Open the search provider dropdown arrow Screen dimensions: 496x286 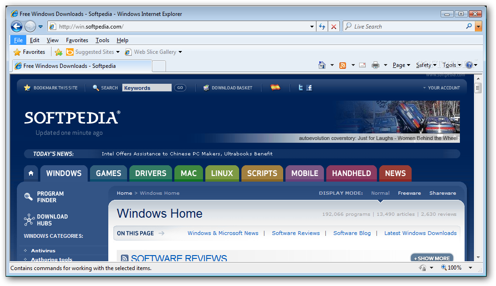[x=478, y=27]
